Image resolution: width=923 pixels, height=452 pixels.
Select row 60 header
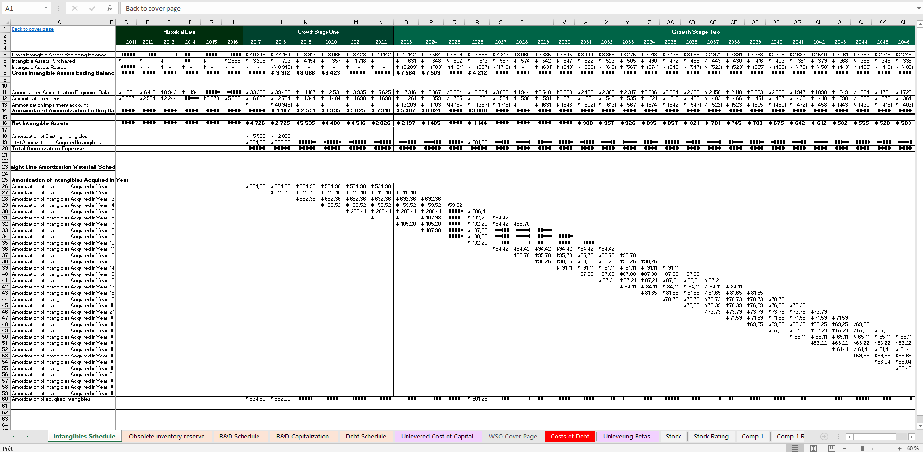tap(5, 399)
